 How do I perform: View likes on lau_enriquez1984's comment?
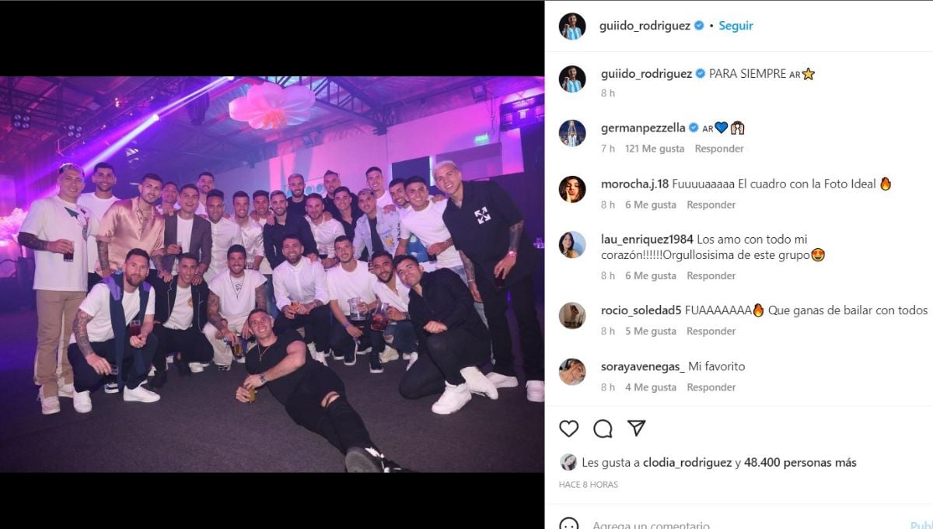point(650,275)
